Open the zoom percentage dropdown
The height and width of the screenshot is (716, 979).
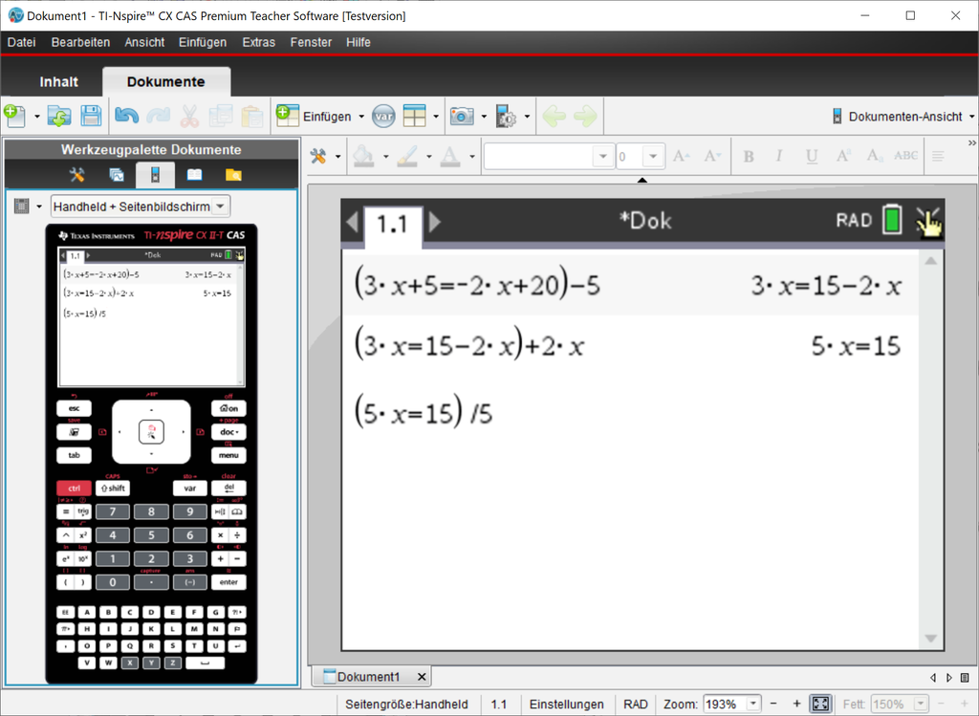[753, 705]
